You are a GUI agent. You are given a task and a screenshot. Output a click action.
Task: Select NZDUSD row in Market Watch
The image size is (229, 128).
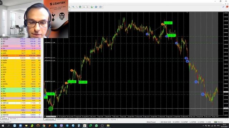click(x=21, y=115)
